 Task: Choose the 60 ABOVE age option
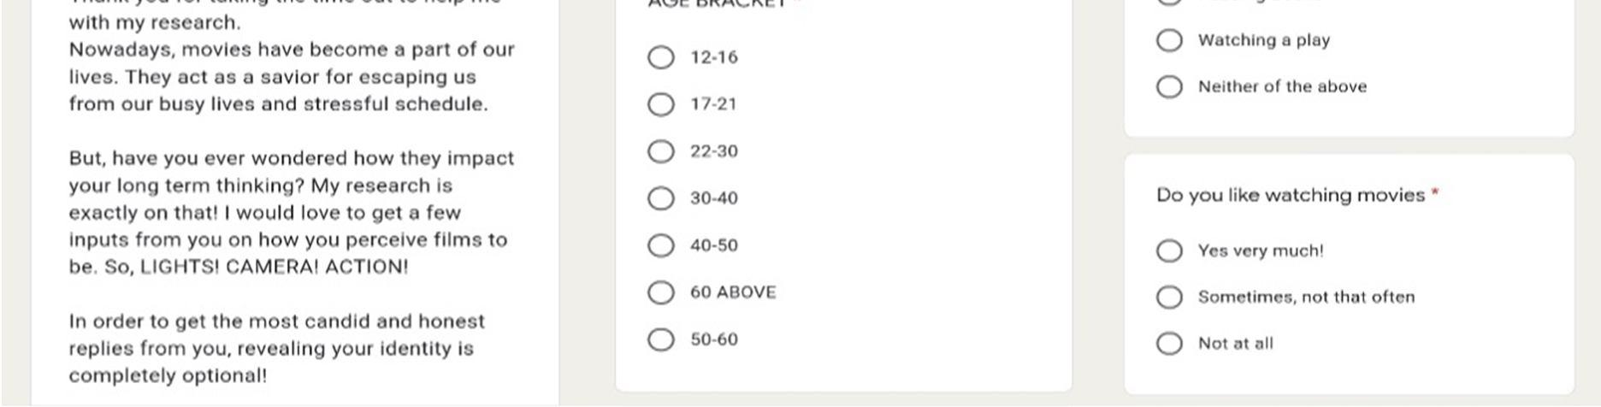click(661, 292)
